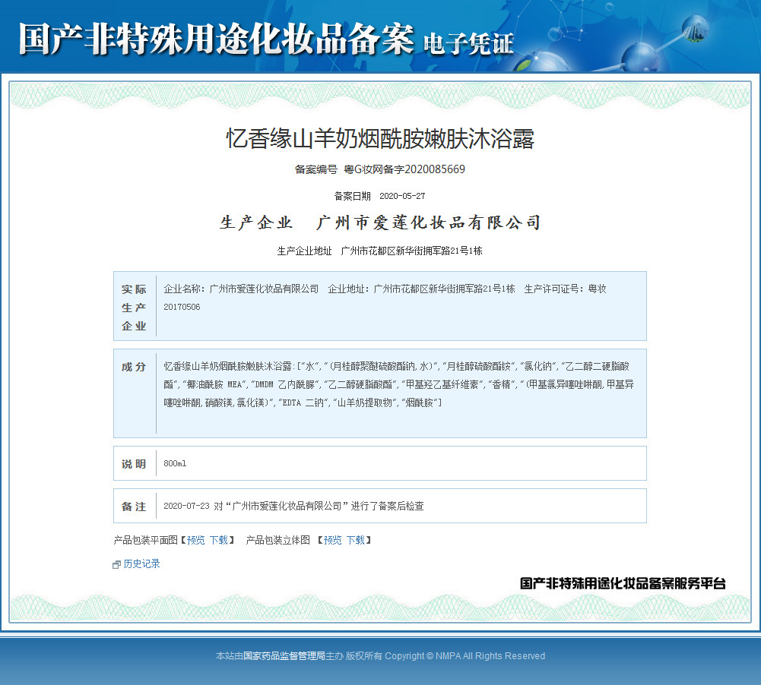Select filing number 粤G妆网备字2020085669

(404, 169)
